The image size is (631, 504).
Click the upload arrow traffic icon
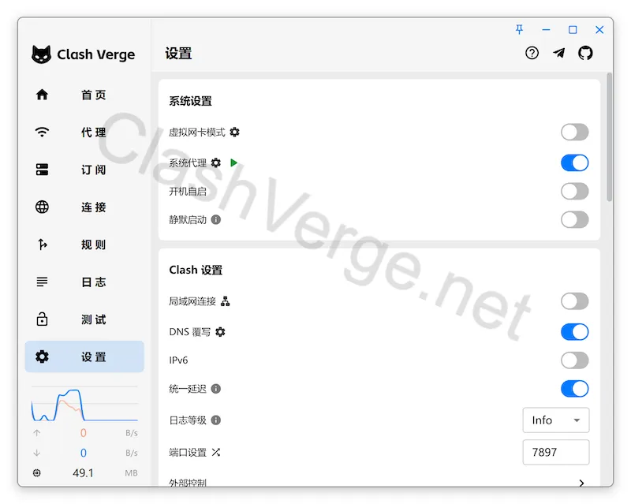coord(36,433)
